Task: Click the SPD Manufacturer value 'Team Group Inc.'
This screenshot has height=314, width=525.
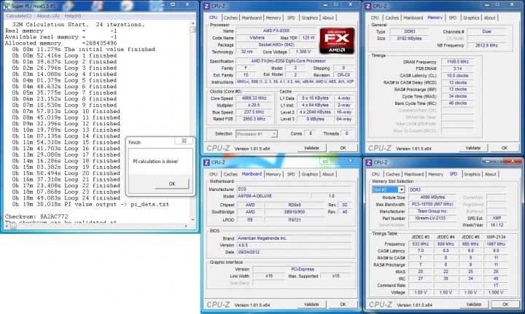Action: pyautogui.click(x=432, y=211)
